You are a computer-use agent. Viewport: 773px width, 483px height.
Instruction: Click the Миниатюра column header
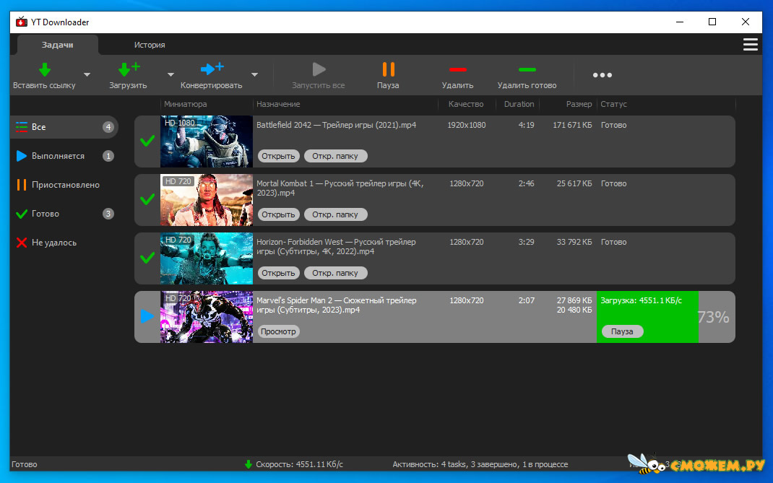click(x=186, y=105)
